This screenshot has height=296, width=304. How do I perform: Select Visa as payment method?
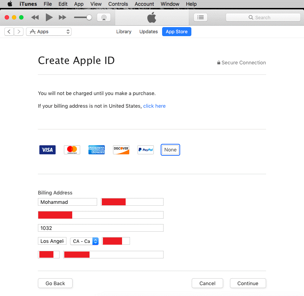click(48, 150)
